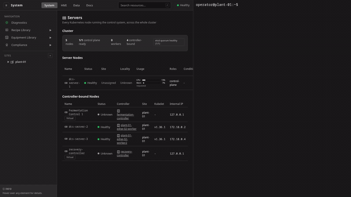Click the Kubelet column header
Viewport: 351px width, 197px height.
click(x=159, y=104)
